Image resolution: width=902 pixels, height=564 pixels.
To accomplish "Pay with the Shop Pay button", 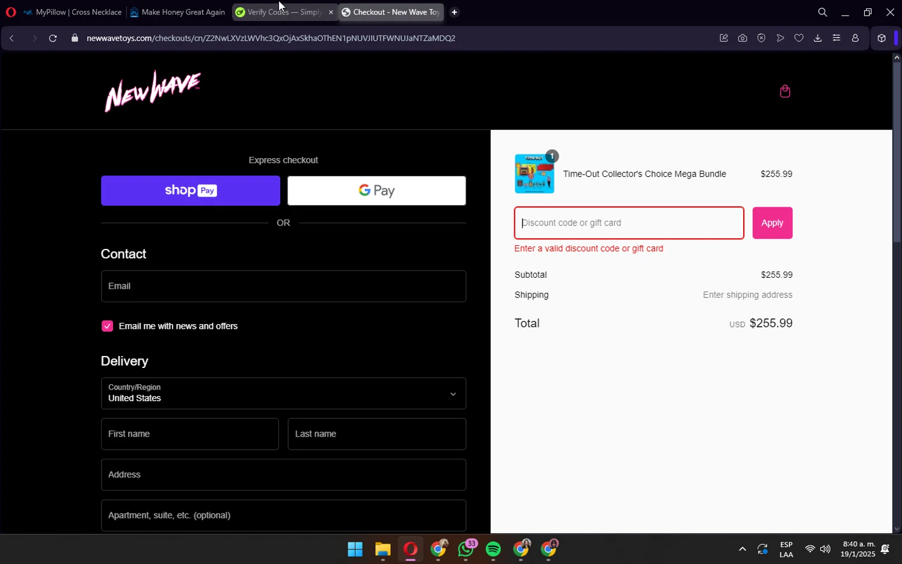I will [x=191, y=191].
